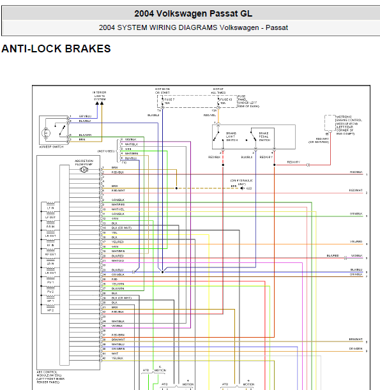Click the "ABS RETURN FLOW PUMP" label
The height and width of the screenshot is (390, 380).
[x=84, y=163]
